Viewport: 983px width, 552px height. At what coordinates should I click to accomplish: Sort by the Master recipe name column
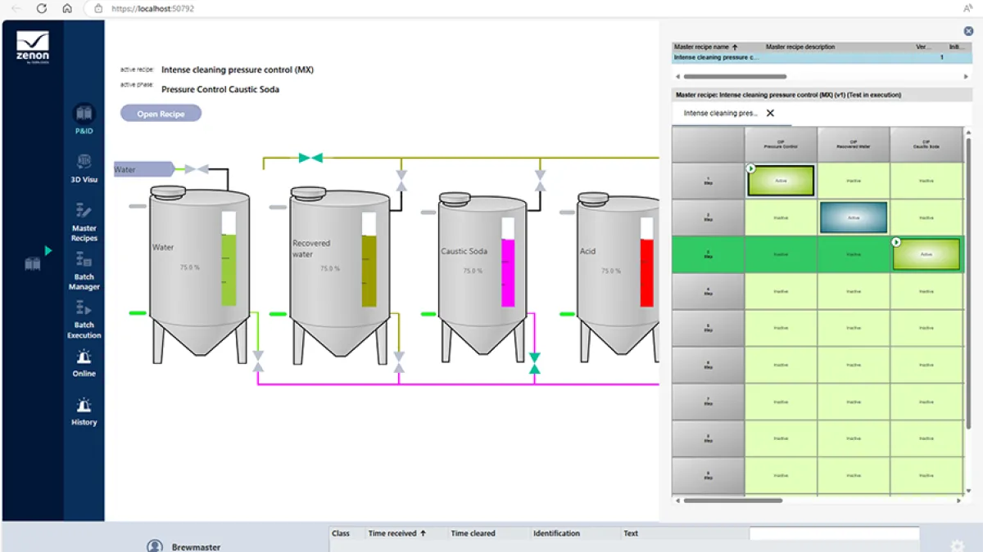pos(705,47)
